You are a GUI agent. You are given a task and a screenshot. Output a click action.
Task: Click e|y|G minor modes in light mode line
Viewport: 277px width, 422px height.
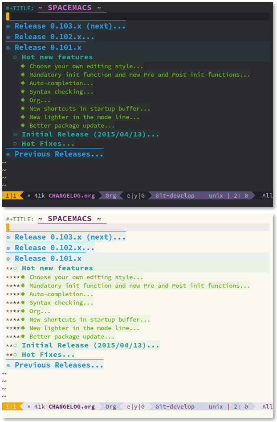136,407
